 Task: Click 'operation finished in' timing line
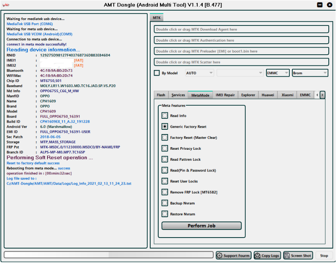tap(39, 173)
